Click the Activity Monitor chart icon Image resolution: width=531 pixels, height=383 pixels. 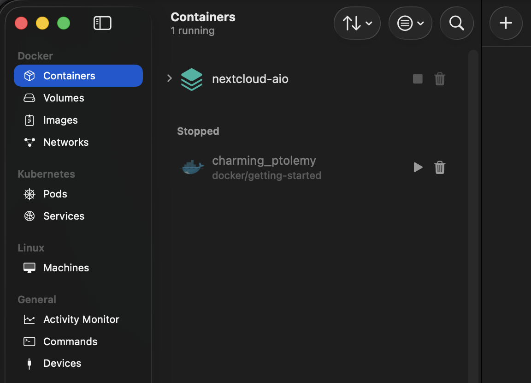29,319
